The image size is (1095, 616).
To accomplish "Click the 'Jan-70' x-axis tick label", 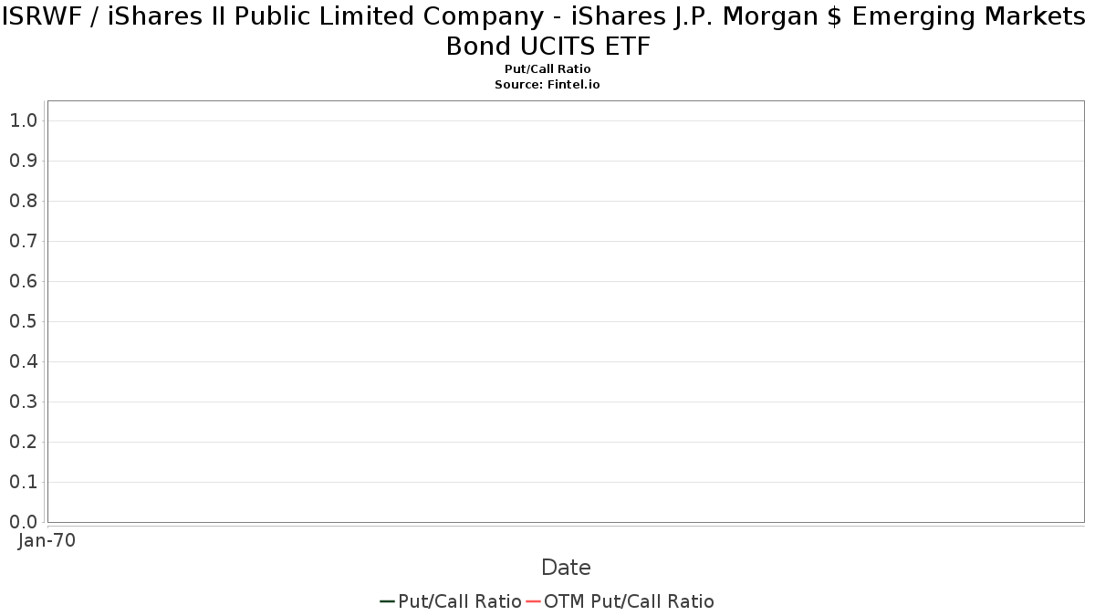I will 47,540.
